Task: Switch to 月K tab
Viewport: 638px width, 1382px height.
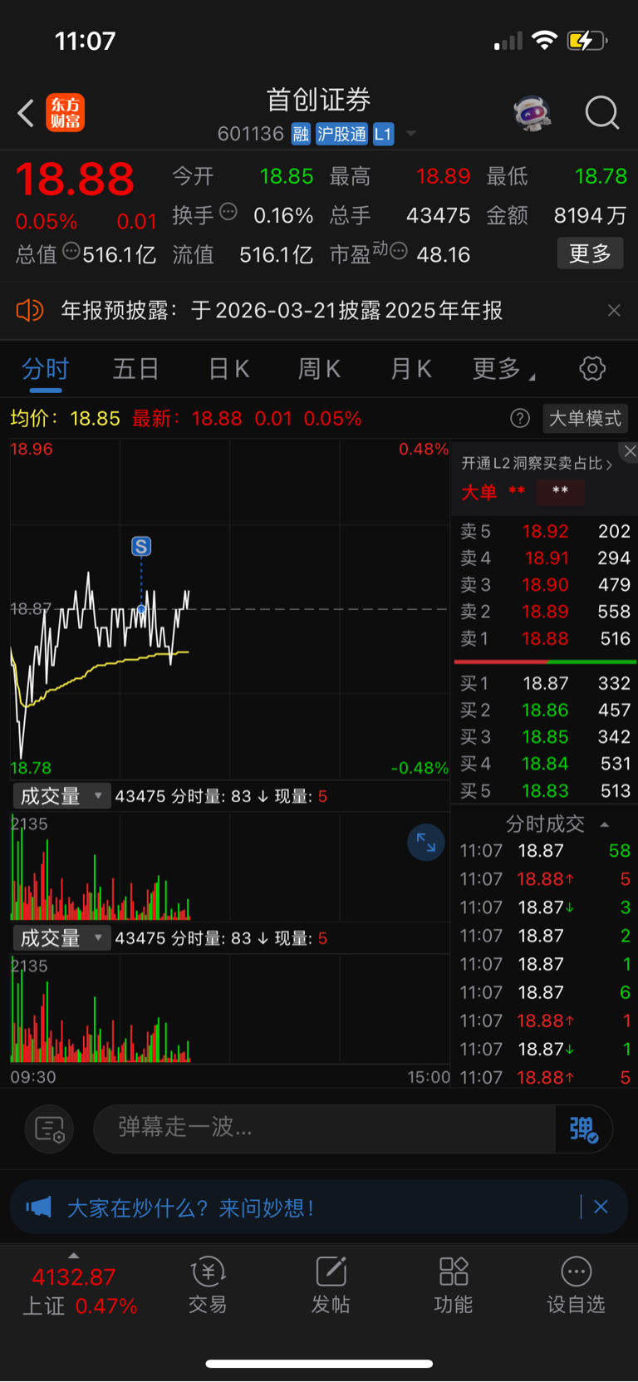Action: (410, 368)
